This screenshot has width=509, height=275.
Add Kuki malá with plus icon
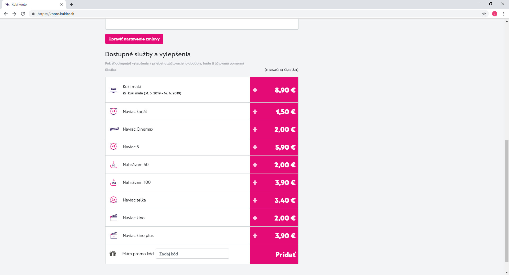(x=255, y=90)
